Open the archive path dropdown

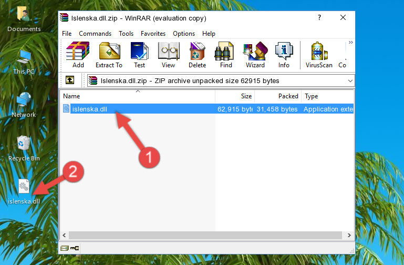(x=350, y=80)
